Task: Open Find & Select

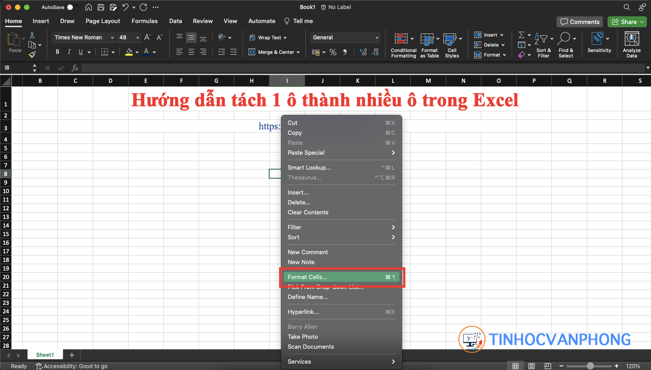Action: (565, 45)
